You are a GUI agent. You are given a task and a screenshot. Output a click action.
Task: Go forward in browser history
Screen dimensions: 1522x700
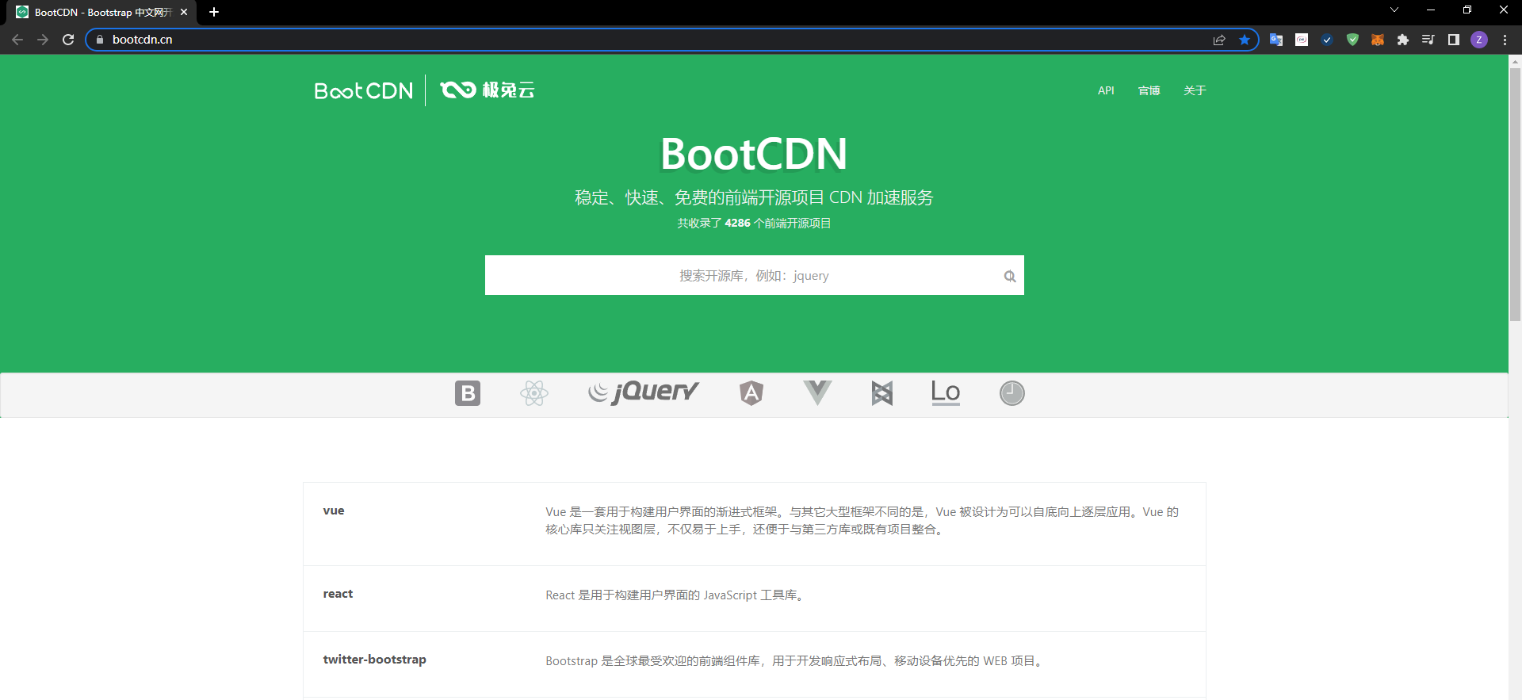coord(43,40)
